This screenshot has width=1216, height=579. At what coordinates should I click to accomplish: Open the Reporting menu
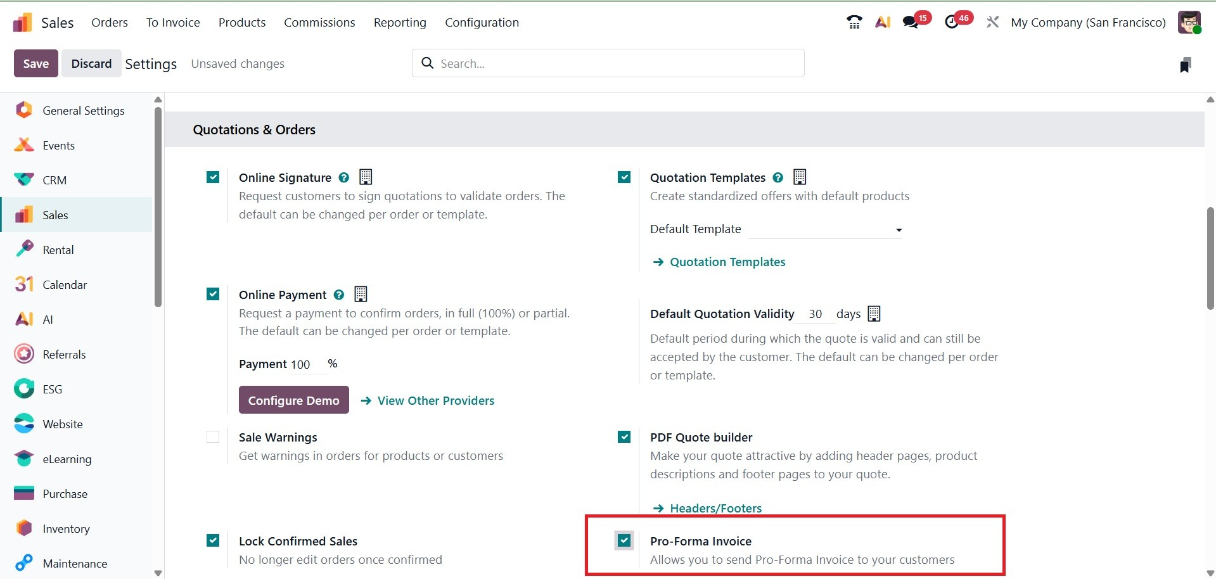pyautogui.click(x=400, y=23)
